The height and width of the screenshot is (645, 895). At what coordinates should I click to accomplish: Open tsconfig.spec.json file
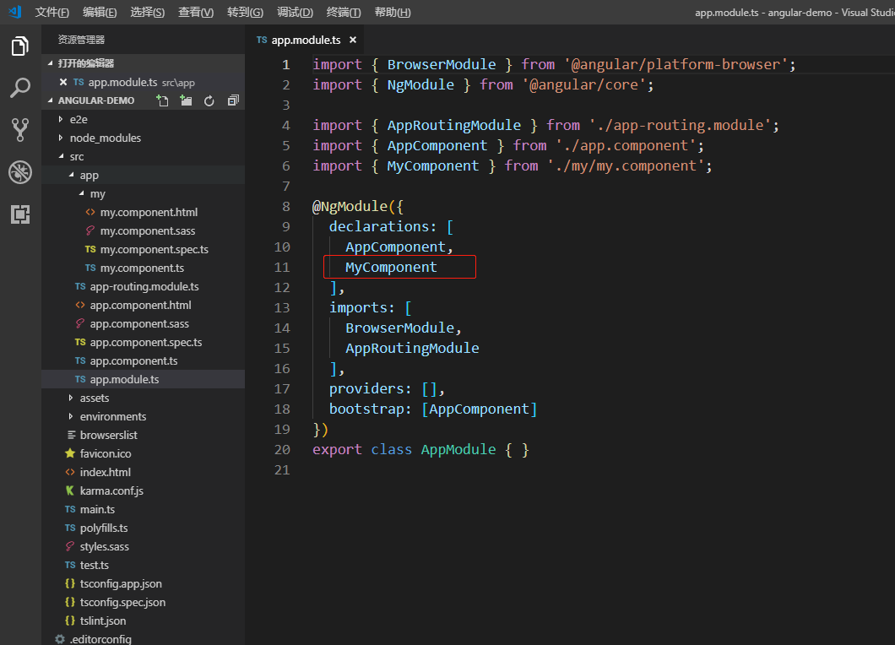coord(144,602)
